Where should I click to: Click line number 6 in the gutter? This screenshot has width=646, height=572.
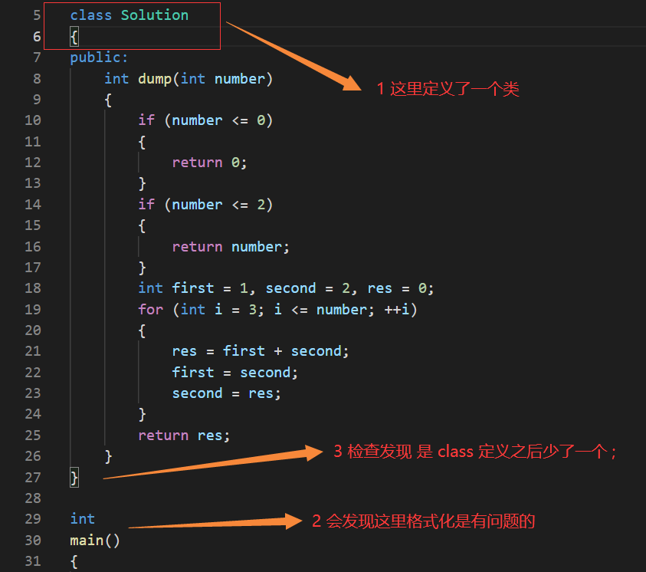pyautogui.click(x=37, y=37)
